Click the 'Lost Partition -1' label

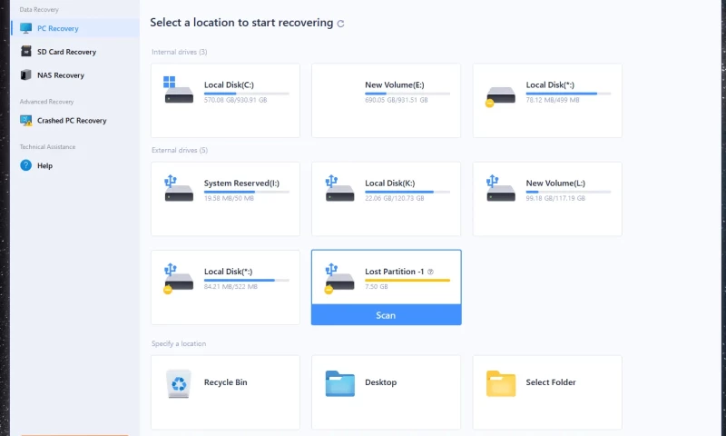click(395, 272)
